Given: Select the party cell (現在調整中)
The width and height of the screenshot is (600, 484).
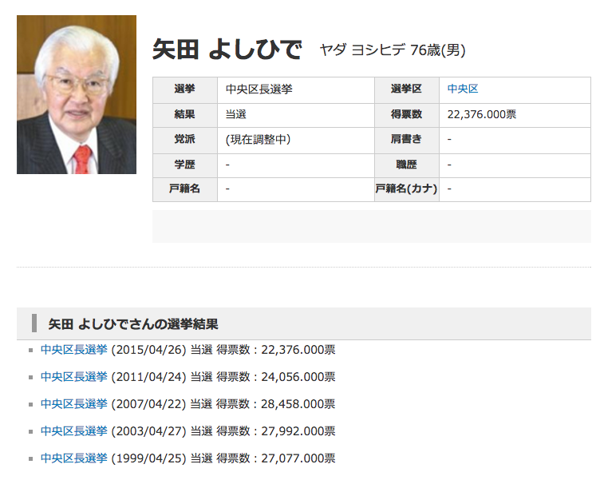Looking at the screenshot, I should [x=296, y=141].
